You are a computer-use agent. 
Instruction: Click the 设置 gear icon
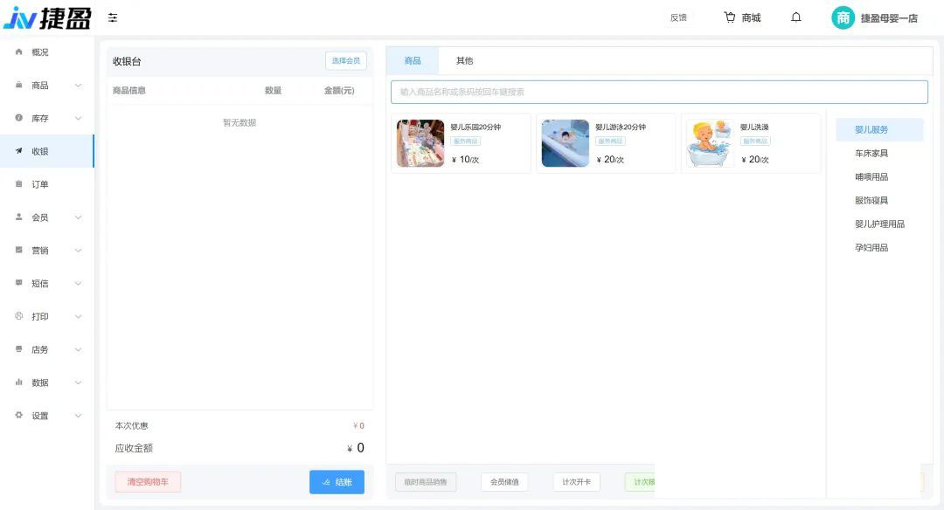pos(18,415)
